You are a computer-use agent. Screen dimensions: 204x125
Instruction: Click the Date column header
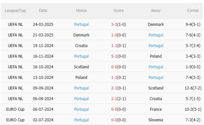click(43, 11)
